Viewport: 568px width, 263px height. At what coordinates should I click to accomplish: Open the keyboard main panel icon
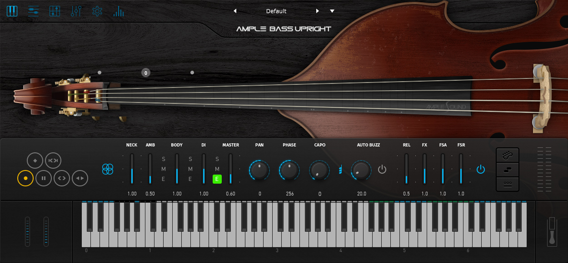12,11
